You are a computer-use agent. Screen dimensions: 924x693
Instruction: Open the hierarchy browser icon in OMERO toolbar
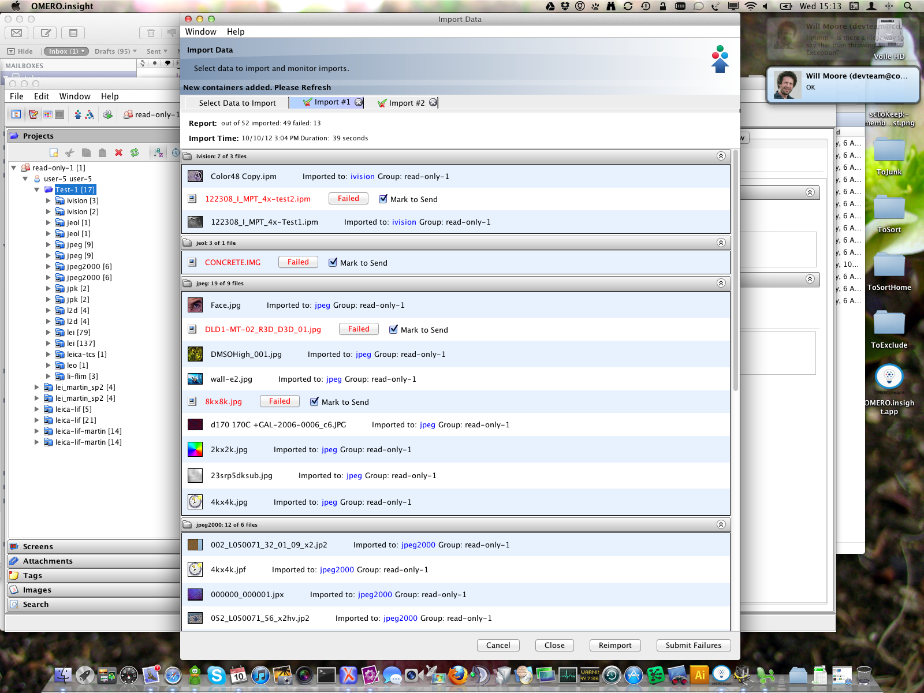click(16, 114)
